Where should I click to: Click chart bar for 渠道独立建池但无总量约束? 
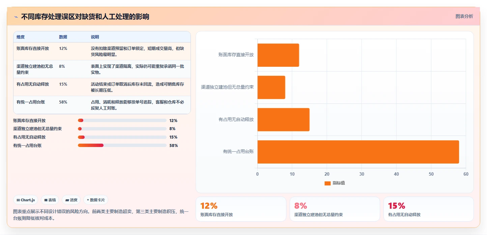click(271, 87)
